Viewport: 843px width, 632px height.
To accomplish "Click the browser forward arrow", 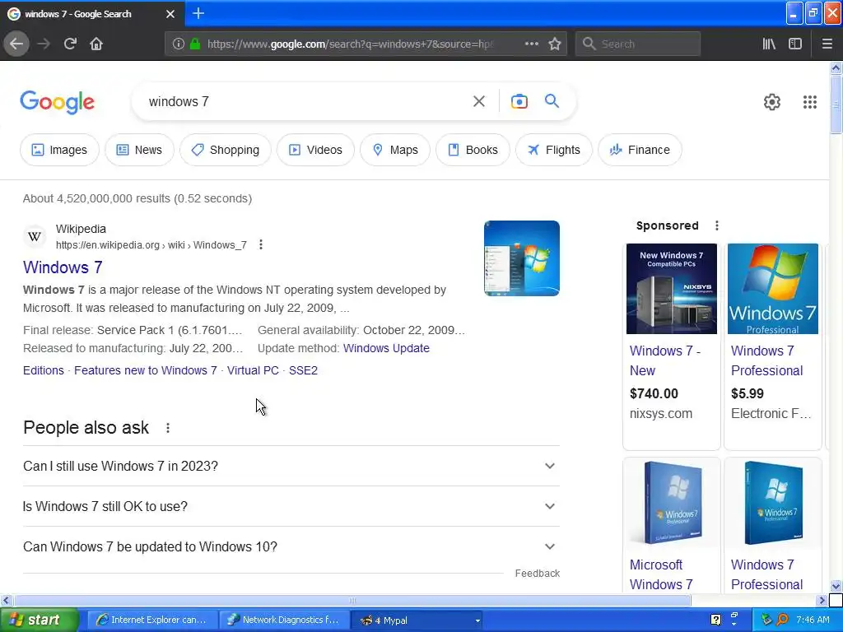I will coord(44,44).
